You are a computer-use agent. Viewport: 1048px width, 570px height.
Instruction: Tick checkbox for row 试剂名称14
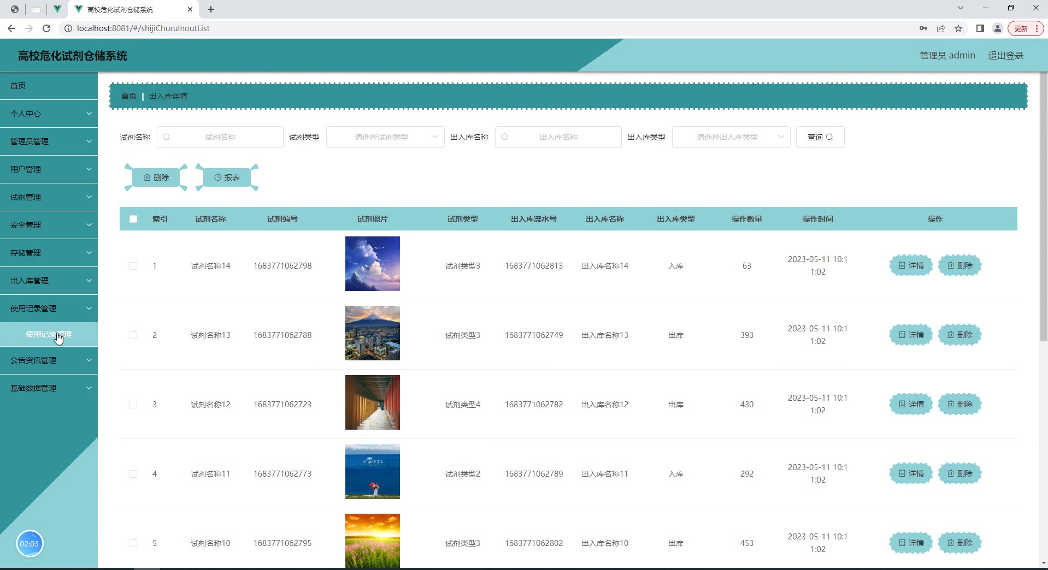[x=133, y=266]
